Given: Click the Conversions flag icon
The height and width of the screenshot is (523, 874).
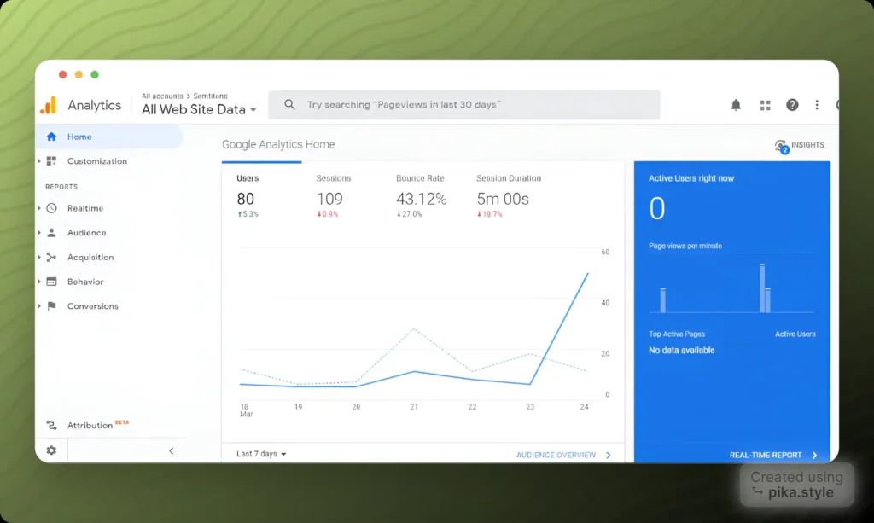Looking at the screenshot, I should (52, 305).
